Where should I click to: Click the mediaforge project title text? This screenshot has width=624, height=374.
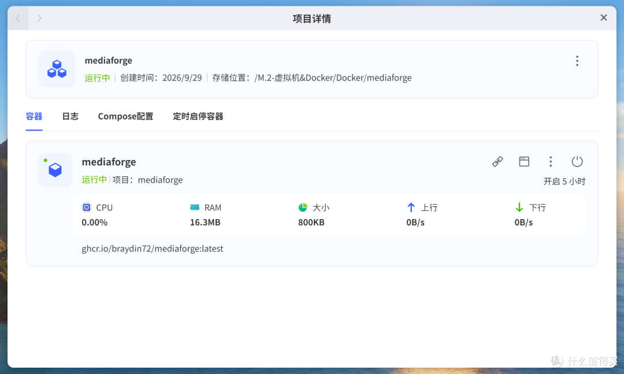point(108,61)
